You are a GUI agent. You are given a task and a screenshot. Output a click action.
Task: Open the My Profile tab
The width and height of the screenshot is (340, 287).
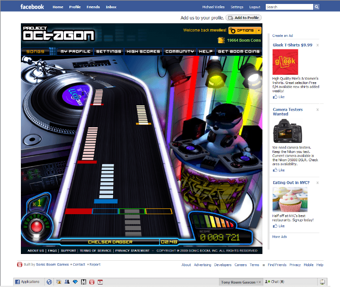[x=75, y=51]
